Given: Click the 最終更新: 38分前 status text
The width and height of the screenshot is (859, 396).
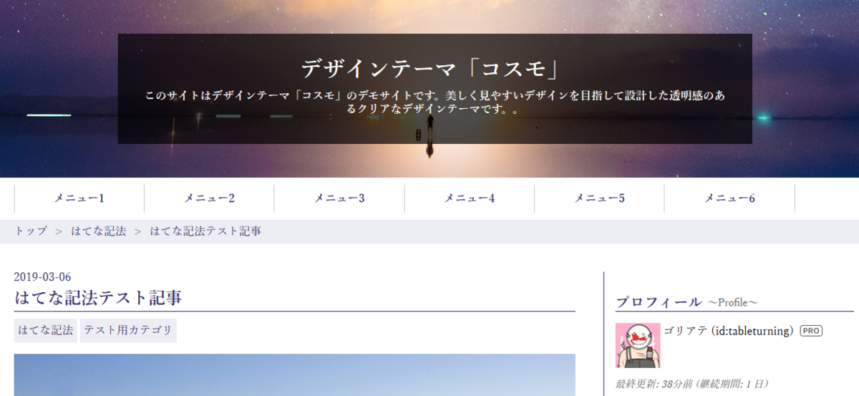Looking at the screenshot, I should point(692,384).
